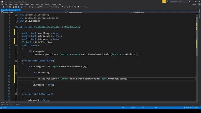Click the Bookmark toolbar icon
This screenshot has width=201, height=113.
pos(78,7)
